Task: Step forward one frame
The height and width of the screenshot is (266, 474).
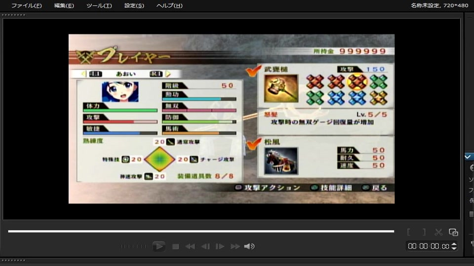Action: click(x=220, y=246)
